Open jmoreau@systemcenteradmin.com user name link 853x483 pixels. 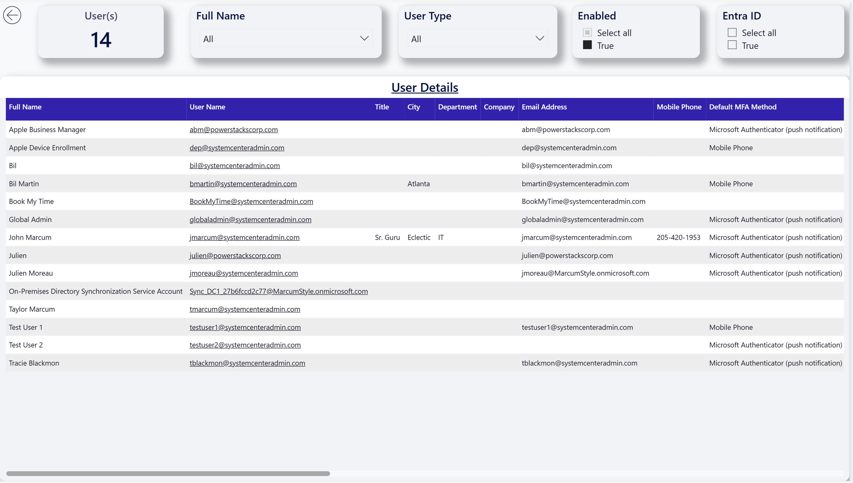click(243, 273)
